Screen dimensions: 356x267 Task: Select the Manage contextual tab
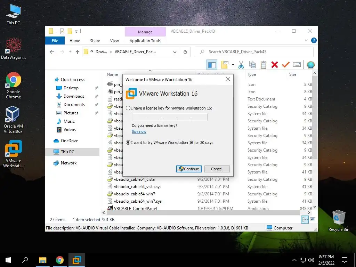tap(145, 32)
